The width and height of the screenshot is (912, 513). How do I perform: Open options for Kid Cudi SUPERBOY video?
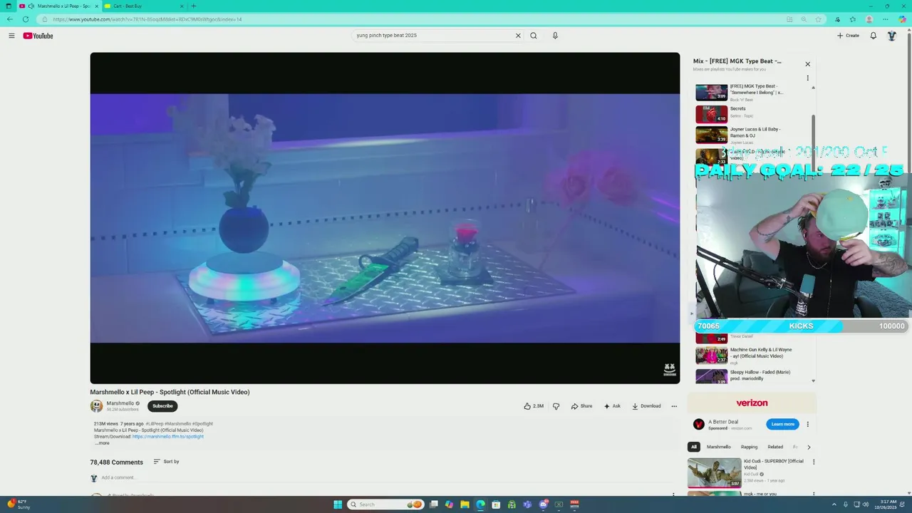[x=814, y=462]
